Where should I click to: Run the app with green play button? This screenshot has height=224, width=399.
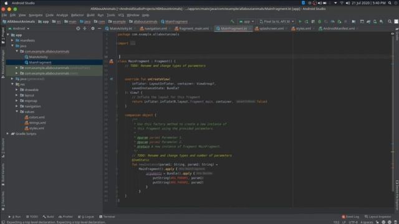pos(300,22)
